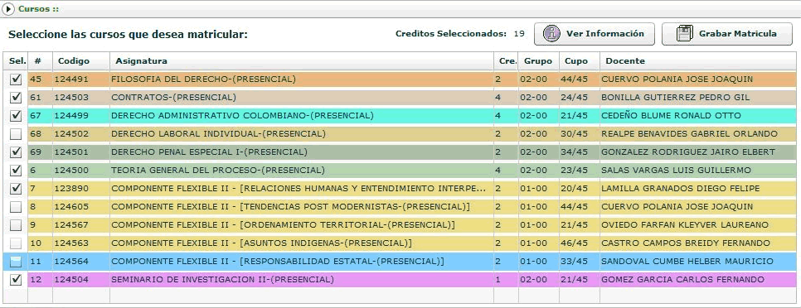The width and height of the screenshot is (801, 308).
Task: Uncheck SEMINARIO DE INVESTIGACION II checkbox
Action: coord(16,280)
